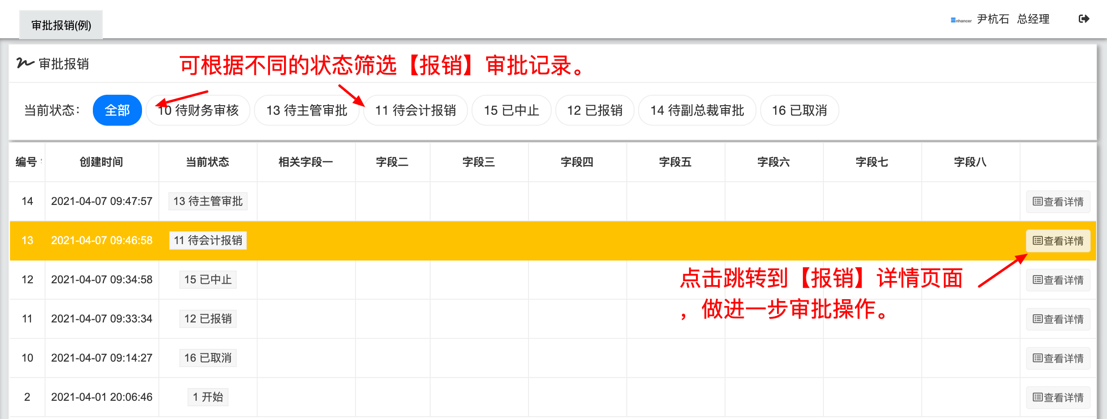The height and width of the screenshot is (419, 1107).
Task: Click status tag 15 已中止 in row 12
Action: click(x=208, y=280)
